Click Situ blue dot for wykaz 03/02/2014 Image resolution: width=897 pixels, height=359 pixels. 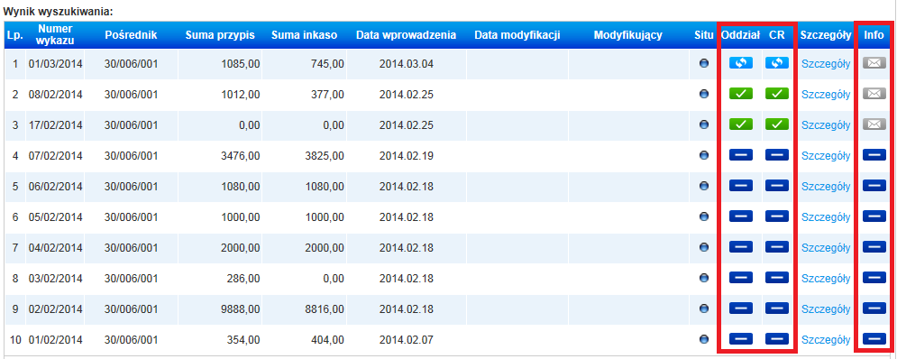704,278
